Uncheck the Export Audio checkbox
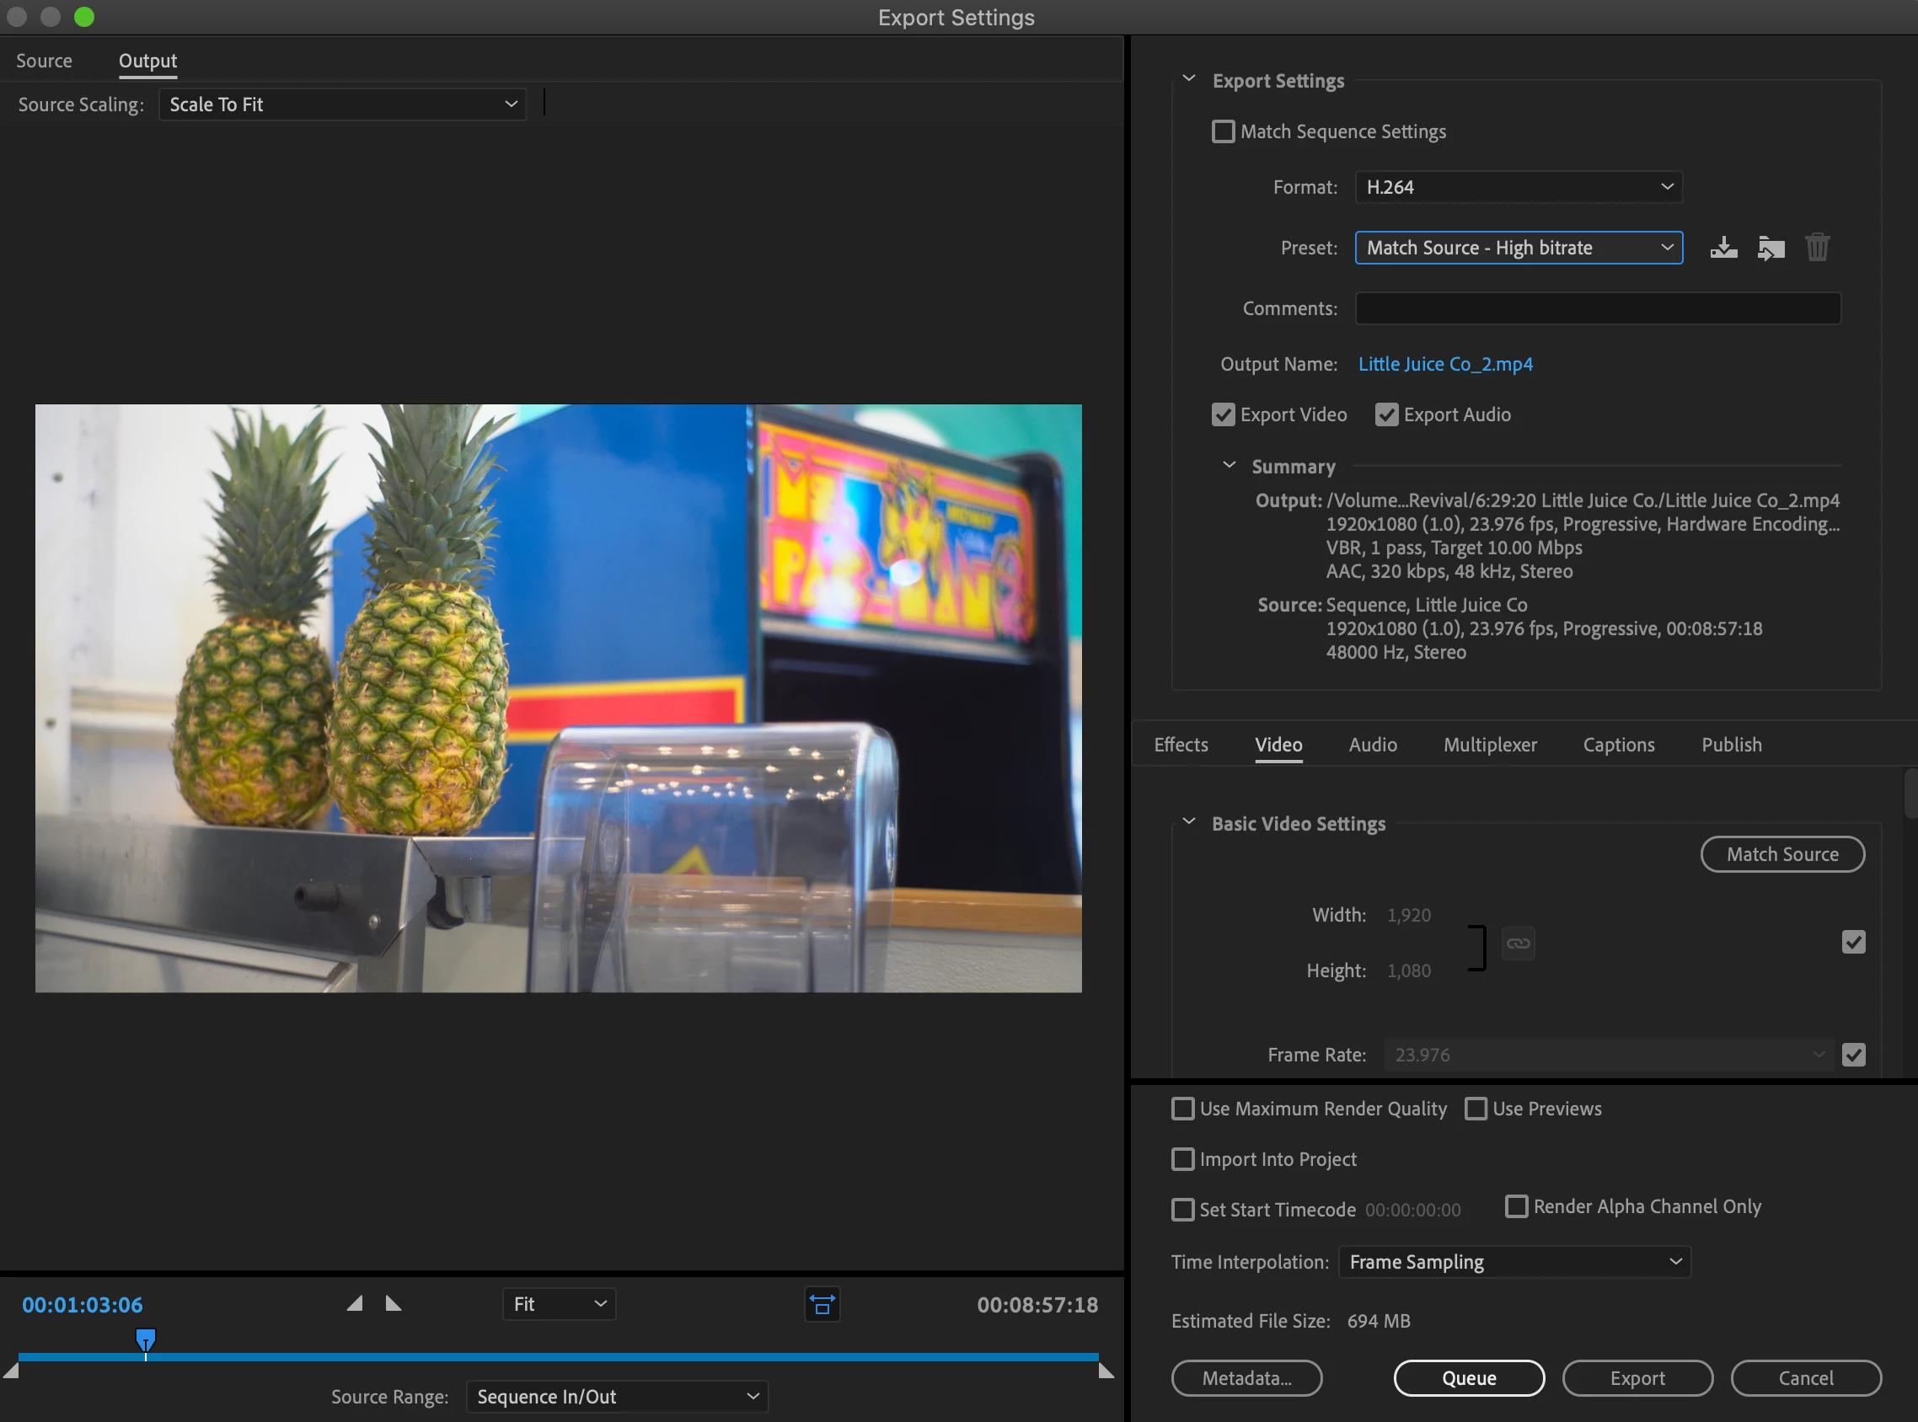Viewport: 1918px width, 1422px height. tap(1386, 415)
